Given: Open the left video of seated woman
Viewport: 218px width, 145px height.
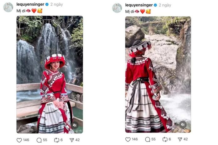Looking at the screenshot, I should pyautogui.click(x=50, y=74).
